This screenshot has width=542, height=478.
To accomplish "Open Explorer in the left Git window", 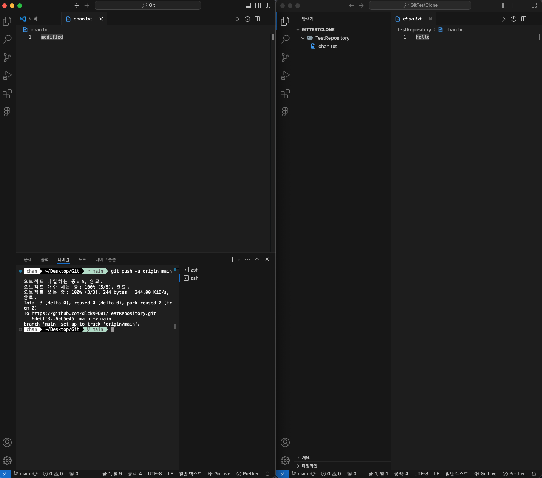I will tap(7, 21).
